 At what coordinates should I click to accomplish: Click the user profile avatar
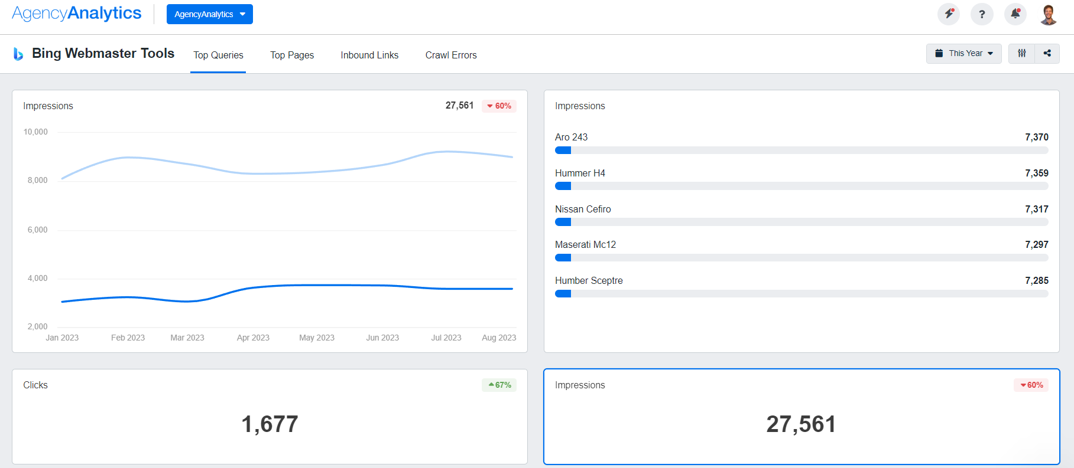(1049, 14)
